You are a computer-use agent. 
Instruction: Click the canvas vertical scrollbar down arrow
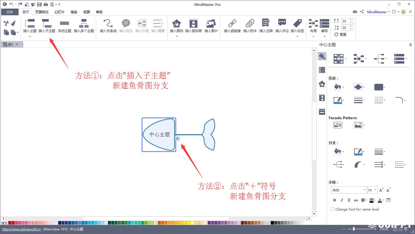point(314,214)
